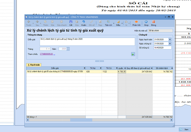Click the Xem icon at bottom right
The image size is (191, 132).
(x=181, y=129)
